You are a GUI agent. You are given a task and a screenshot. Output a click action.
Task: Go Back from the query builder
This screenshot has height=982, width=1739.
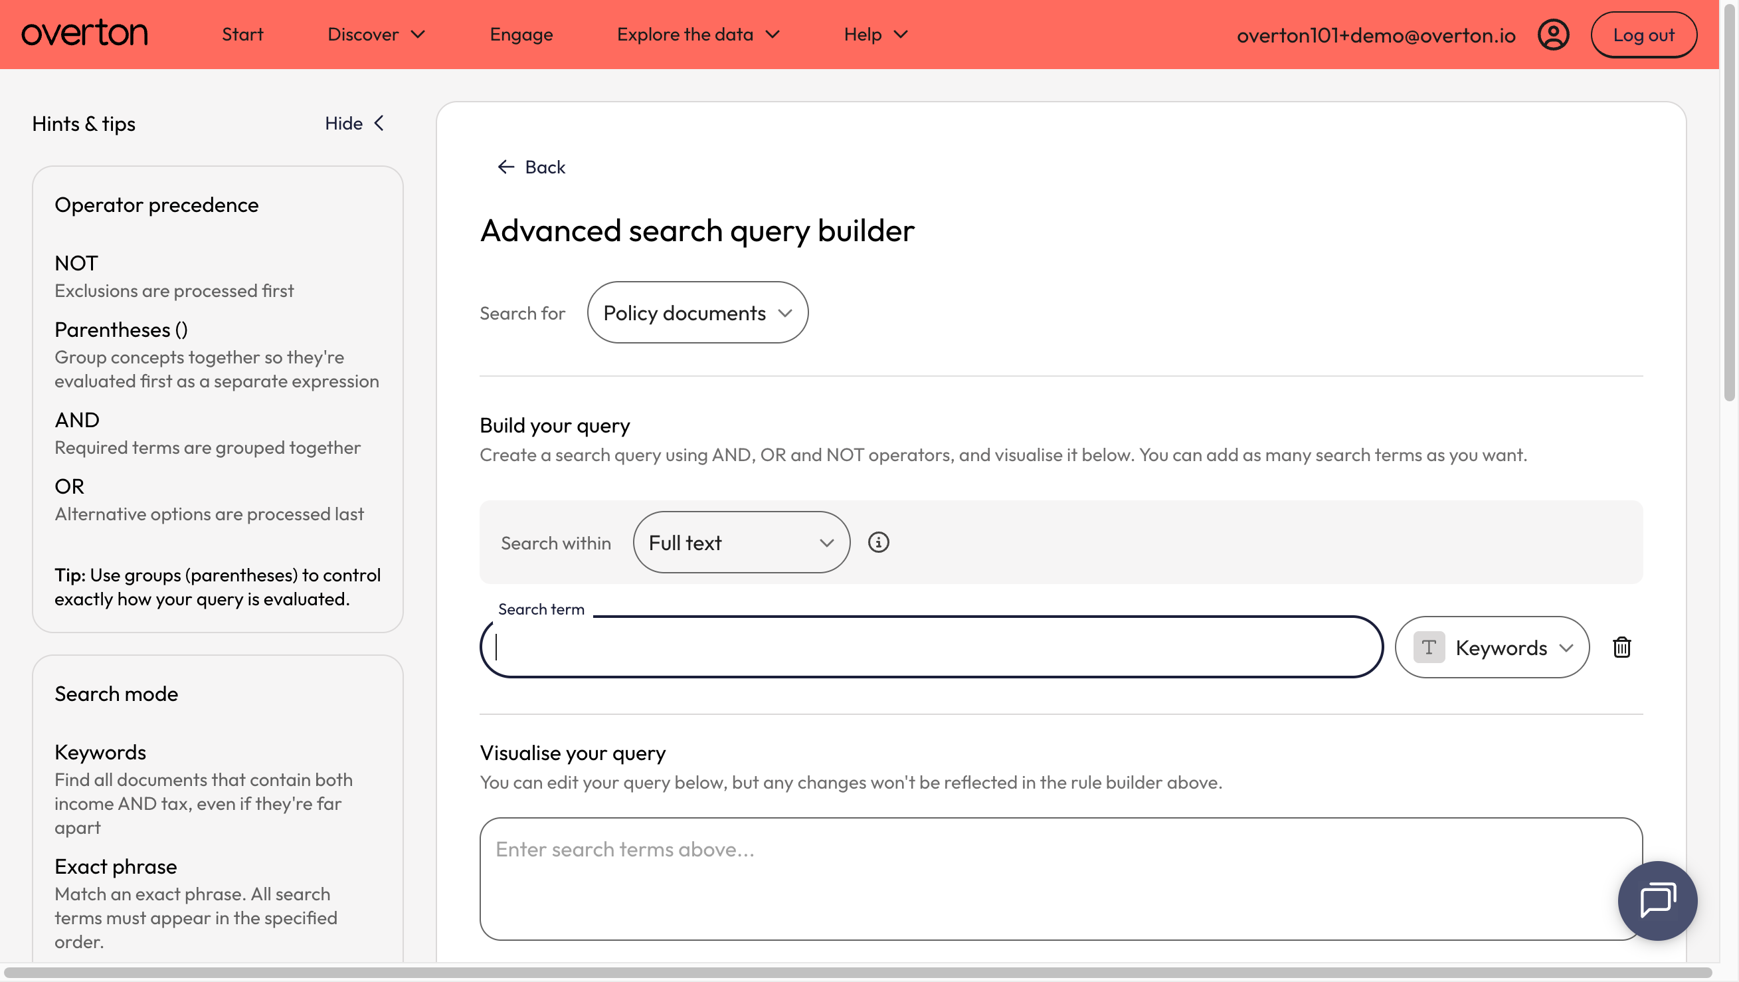[x=531, y=167]
